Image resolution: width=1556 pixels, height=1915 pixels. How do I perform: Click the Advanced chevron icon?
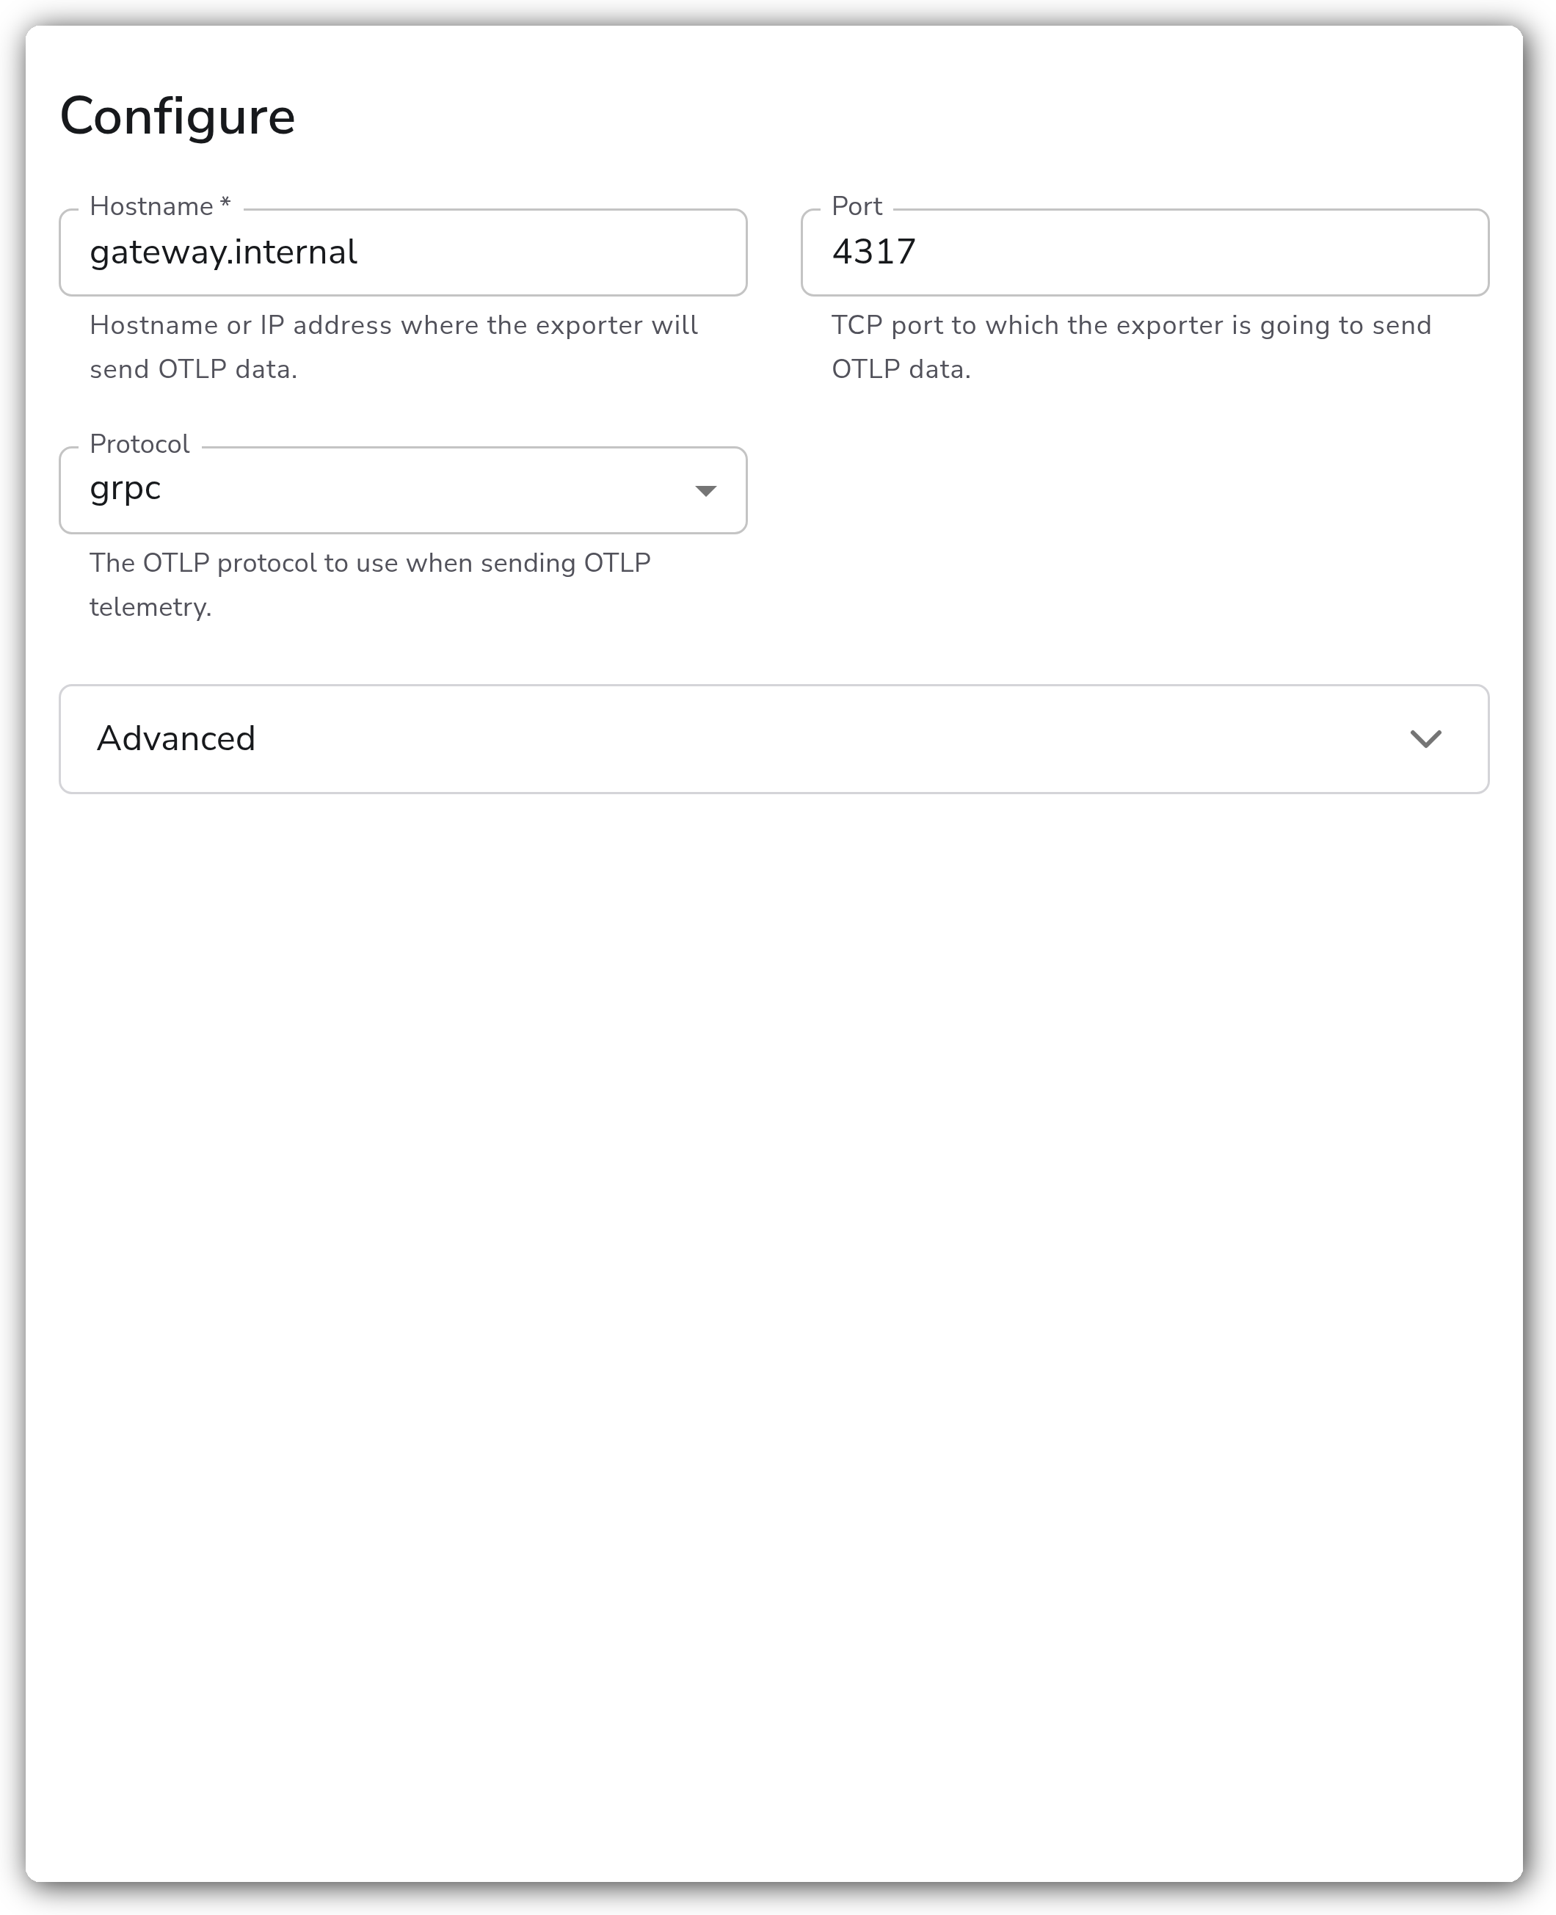click(x=1425, y=739)
